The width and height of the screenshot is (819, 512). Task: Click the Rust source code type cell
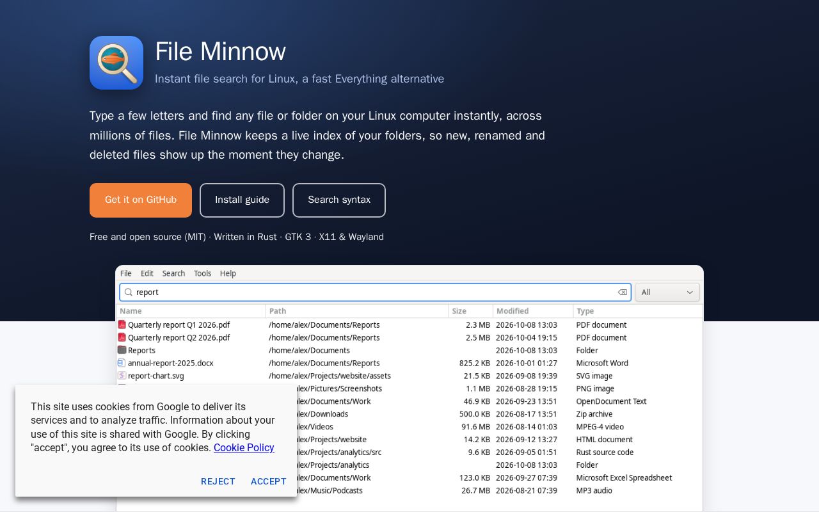[x=605, y=452]
